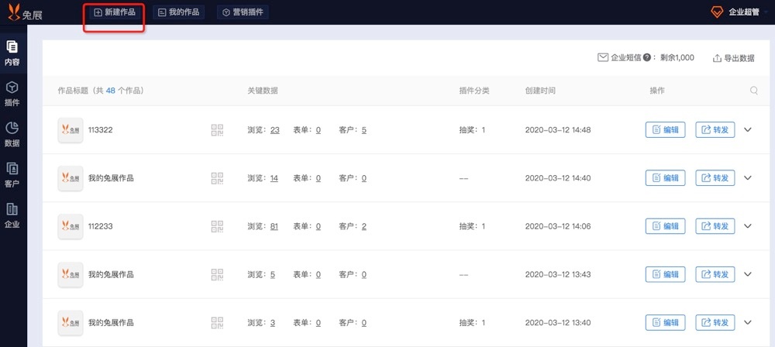The width and height of the screenshot is (775, 347).
Task: Click the 企业短信 help question mark
Action: 646,58
